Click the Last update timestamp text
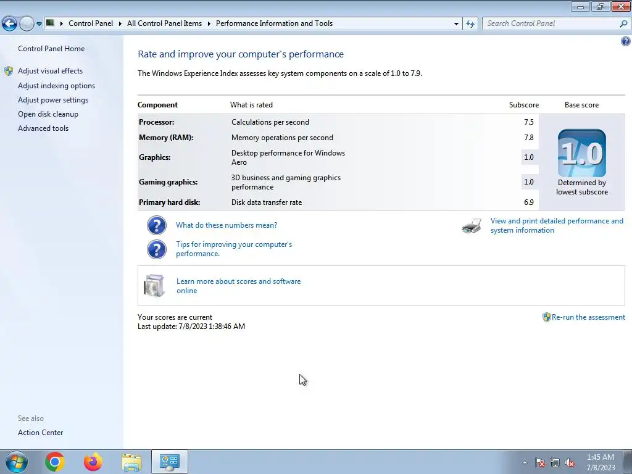 191,326
